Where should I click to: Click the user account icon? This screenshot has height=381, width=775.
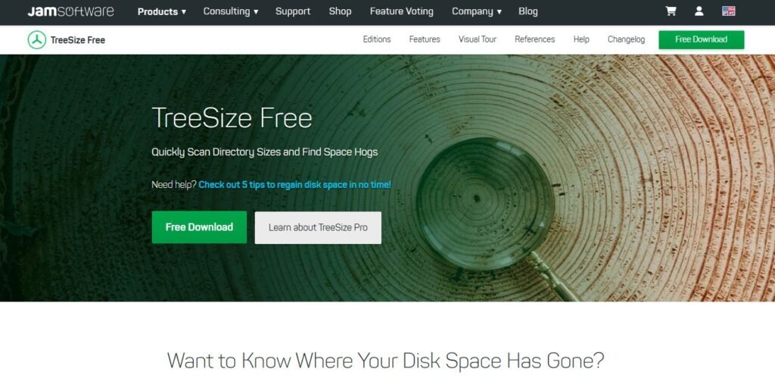[699, 11]
